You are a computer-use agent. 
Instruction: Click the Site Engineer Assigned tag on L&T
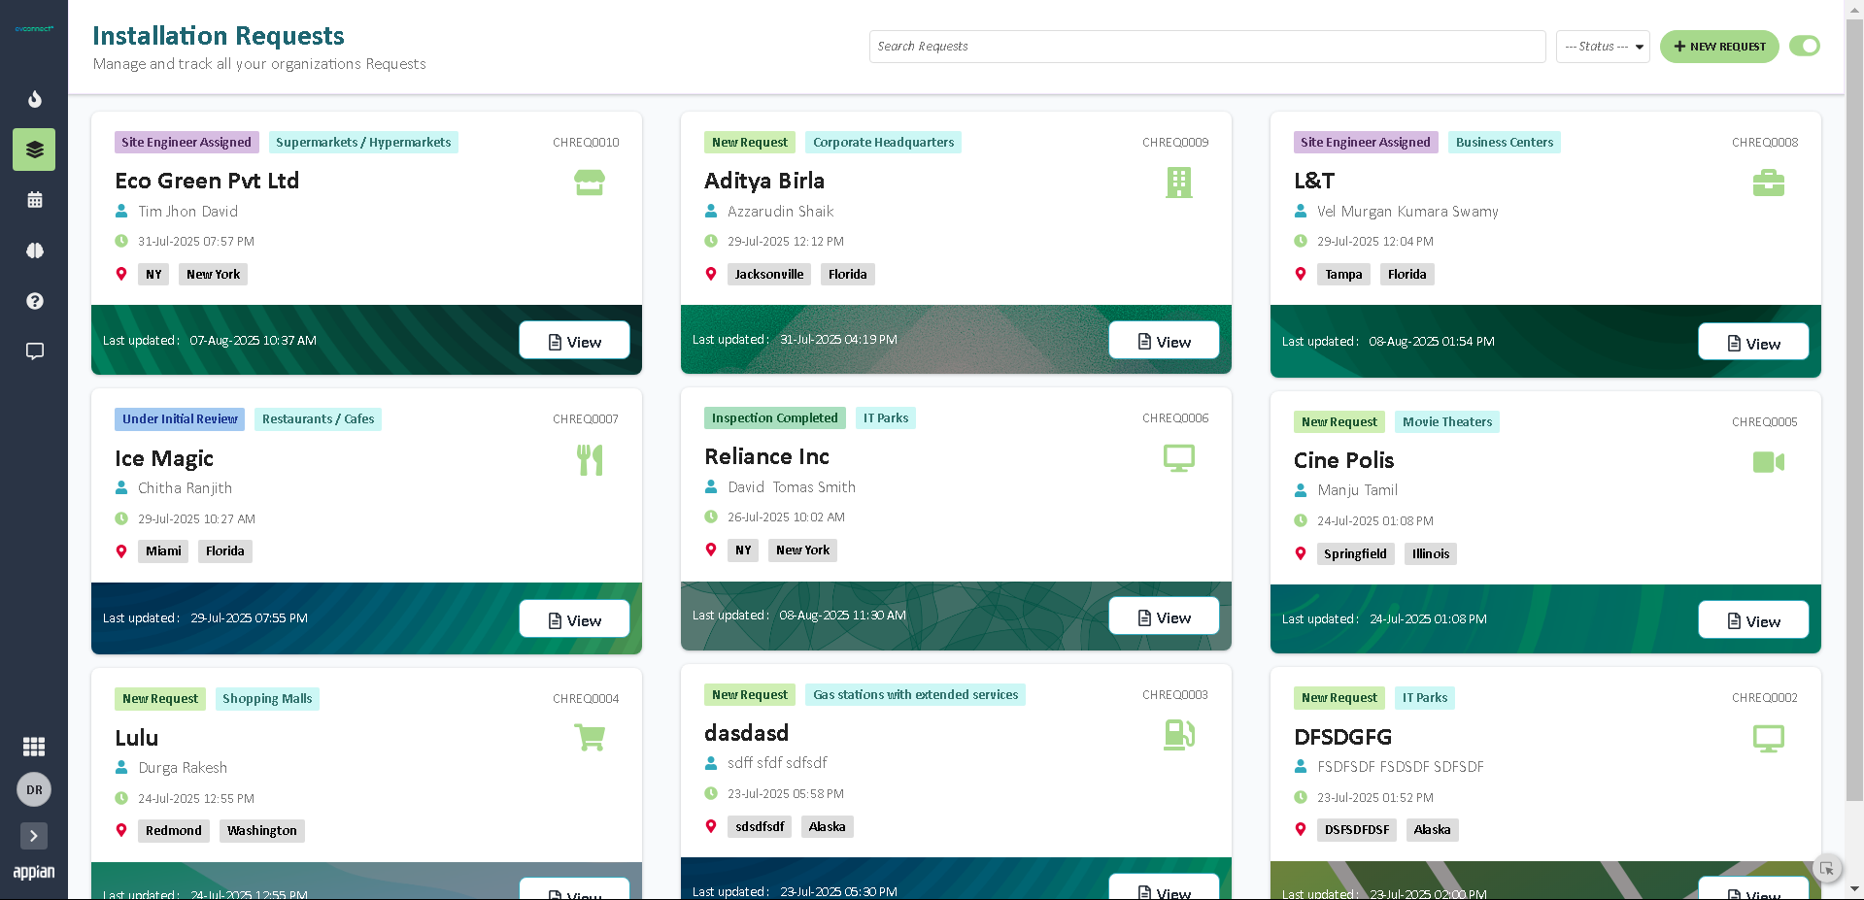coord(1365,143)
